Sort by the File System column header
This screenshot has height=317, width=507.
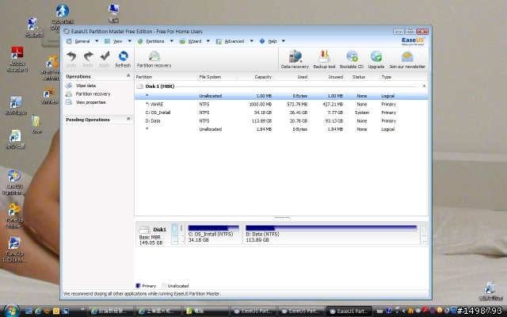(218, 77)
